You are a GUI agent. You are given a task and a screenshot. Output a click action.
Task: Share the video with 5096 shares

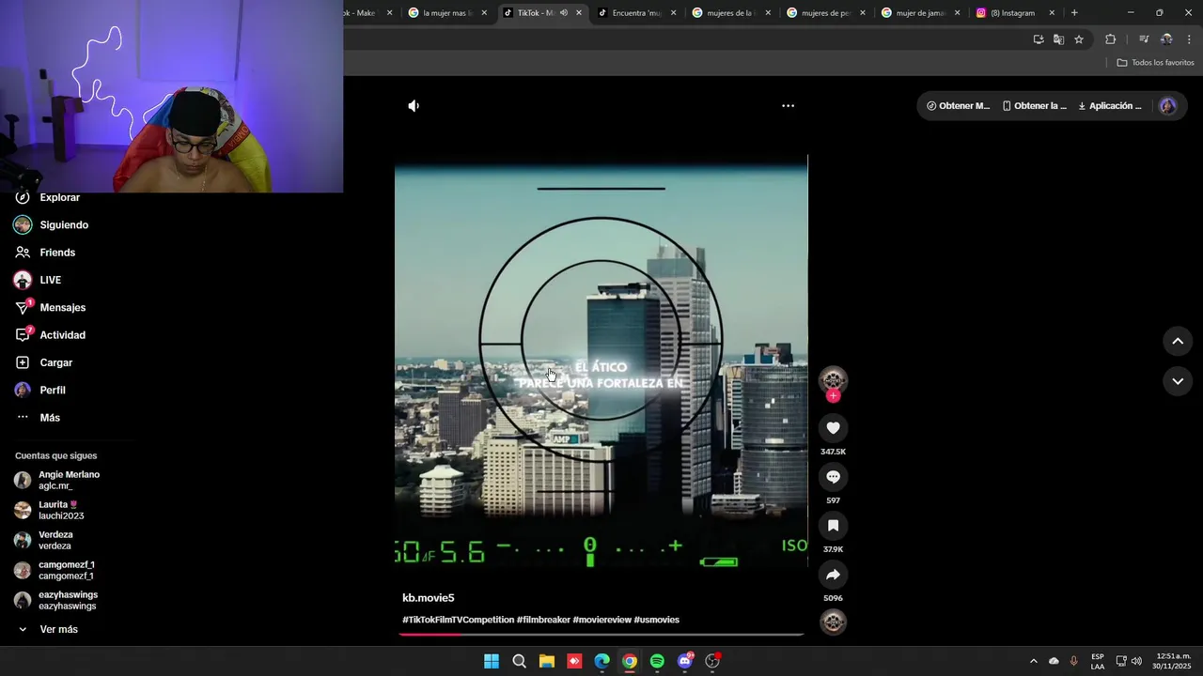click(x=833, y=575)
